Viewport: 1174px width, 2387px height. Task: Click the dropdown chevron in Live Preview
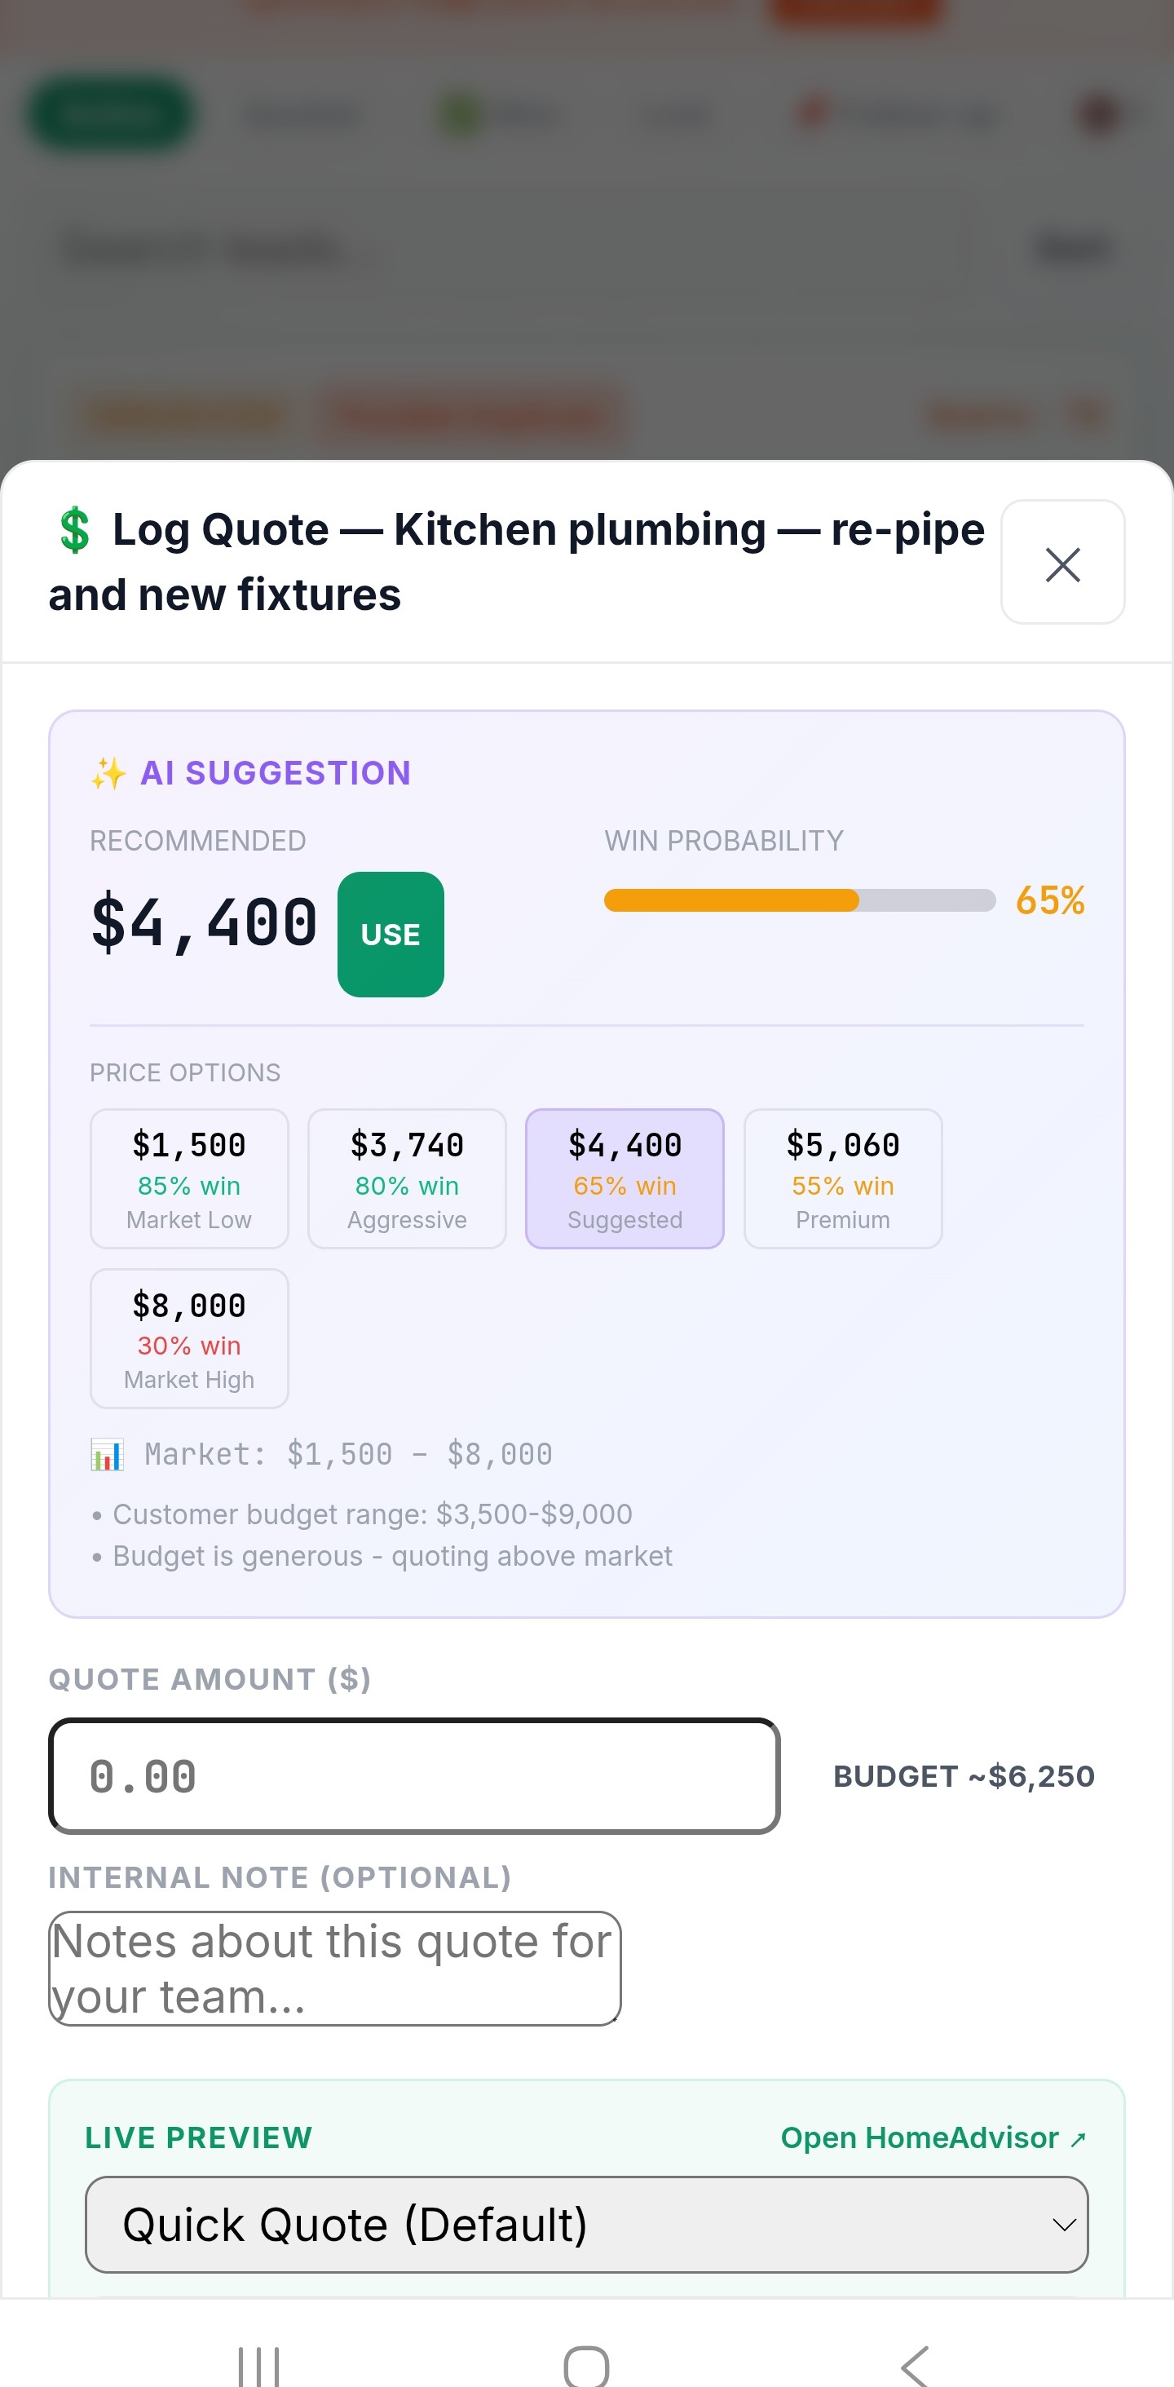1064,2224
